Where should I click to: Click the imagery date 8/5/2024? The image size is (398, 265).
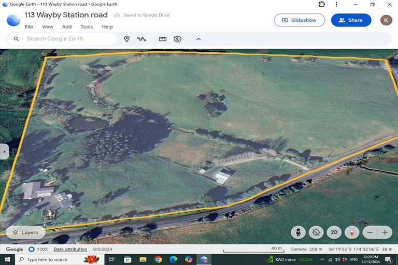point(103,249)
